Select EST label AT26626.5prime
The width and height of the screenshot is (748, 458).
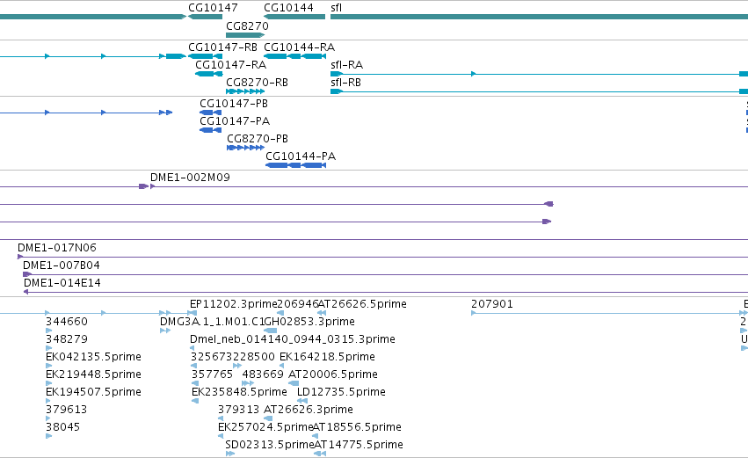[362, 304]
